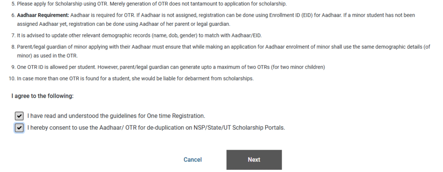Image resolution: width=443 pixels, height=172 pixels.
Task: Untick the Aadhaar/OTR de-duplication consent checkbox
Action: pyautogui.click(x=19, y=128)
